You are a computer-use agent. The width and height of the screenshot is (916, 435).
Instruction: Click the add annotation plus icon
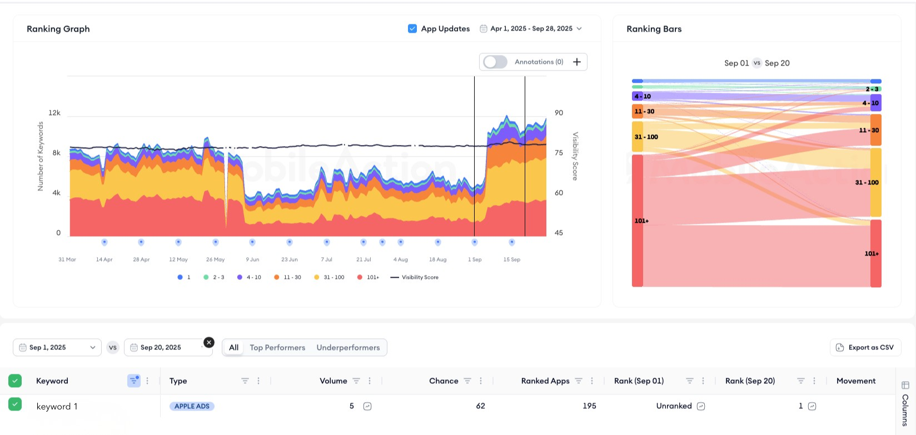576,62
